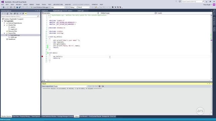Open the TOOLS menu
The image size is (216, 121).
coord(44,4)
